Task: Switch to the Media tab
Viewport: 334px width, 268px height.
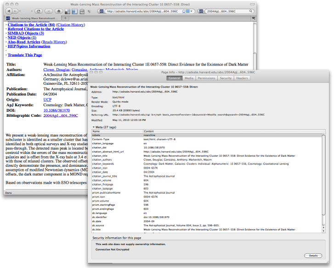Action: coord(189,78)
